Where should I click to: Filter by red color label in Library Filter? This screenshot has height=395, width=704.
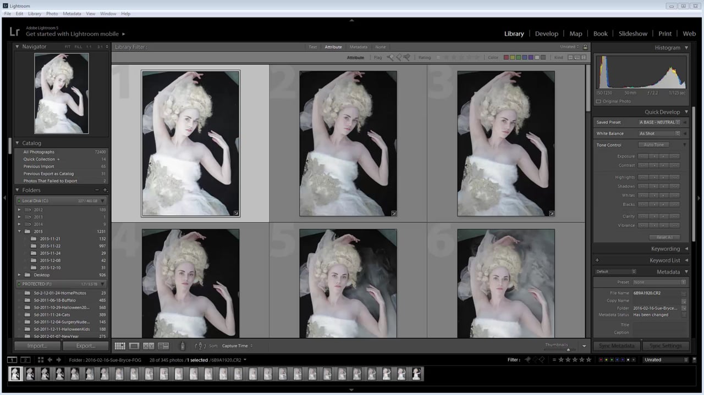pos(507,57)
